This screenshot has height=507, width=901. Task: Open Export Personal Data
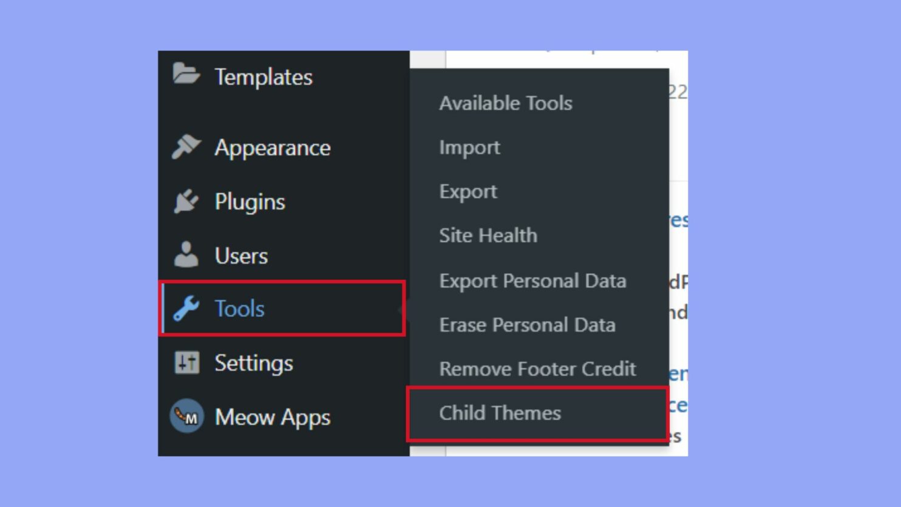coord(533,281)
